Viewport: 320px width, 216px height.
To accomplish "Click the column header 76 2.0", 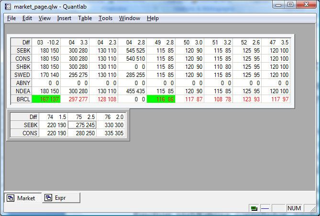I will point(111,117).
